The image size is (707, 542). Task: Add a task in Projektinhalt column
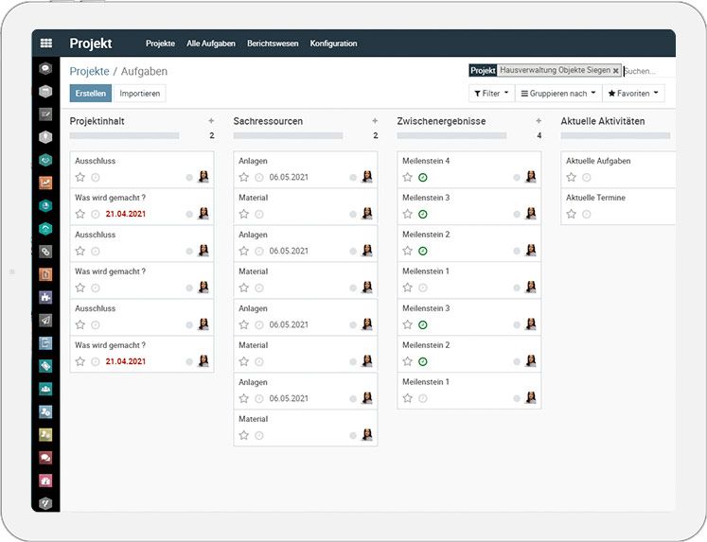click(211, 121)
